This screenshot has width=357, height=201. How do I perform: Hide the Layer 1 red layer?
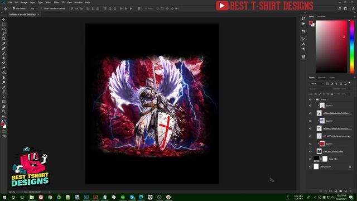click(x=310, y=144)
